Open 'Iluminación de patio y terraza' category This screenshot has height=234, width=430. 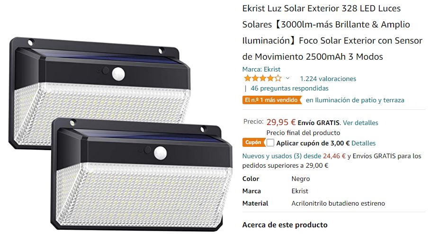(x=355, y=100)
